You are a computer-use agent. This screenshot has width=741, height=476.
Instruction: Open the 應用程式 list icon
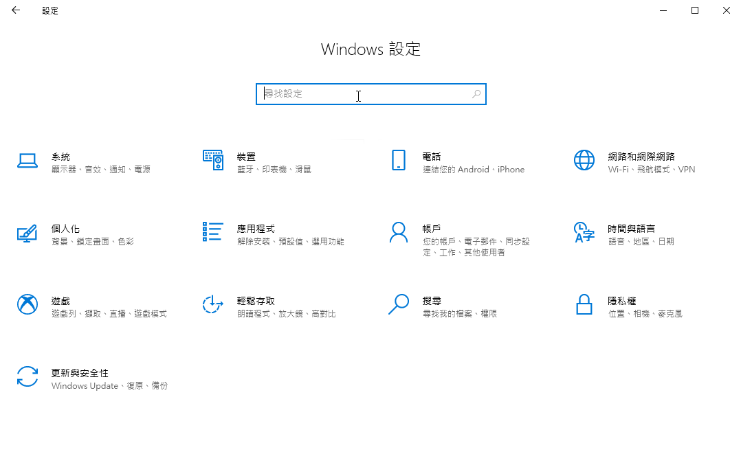point(212,232)
